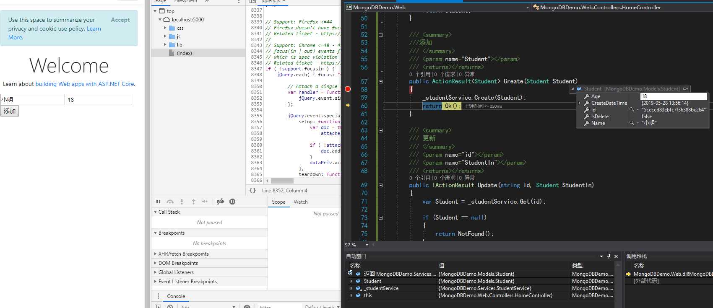
Task: Click the Step arrow icon in DevTools
Action: (x=205, y=202)
